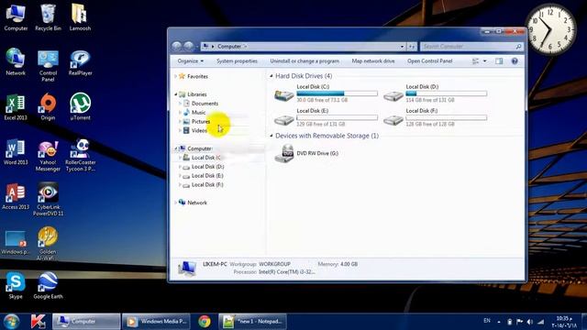Select the Local Disk (E:) drive icon
Image resolution: width=587 pixels, height=330 pixels.
pos(284,120)
